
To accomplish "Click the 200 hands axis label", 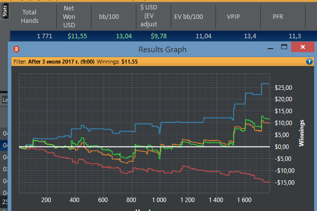I will pos(46,200).
